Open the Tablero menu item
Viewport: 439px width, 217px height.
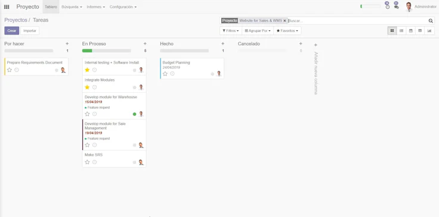click(x=51, y=7)
